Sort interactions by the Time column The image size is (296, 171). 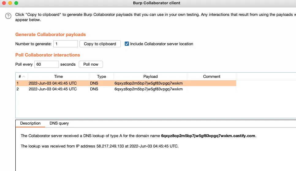tap(58, 77)
